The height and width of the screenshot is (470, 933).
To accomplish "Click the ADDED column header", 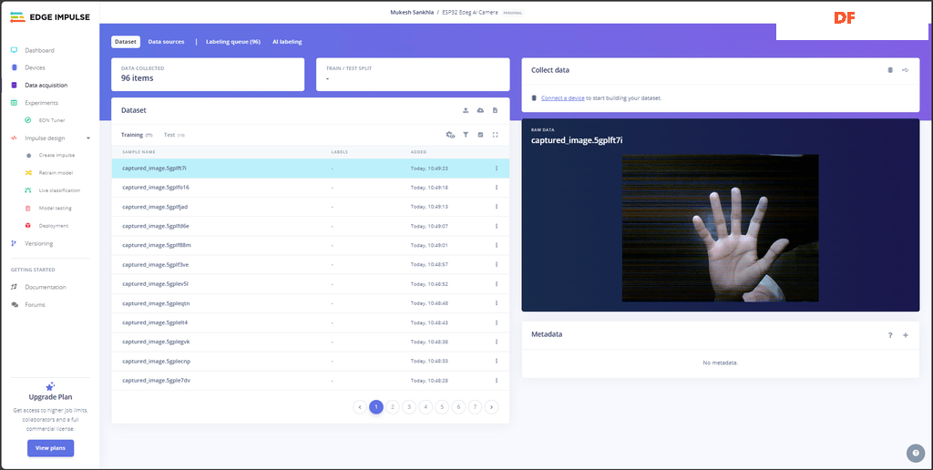I will point(418,152).
